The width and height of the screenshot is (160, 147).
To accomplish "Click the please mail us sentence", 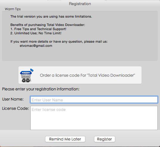I will [59, 41].
